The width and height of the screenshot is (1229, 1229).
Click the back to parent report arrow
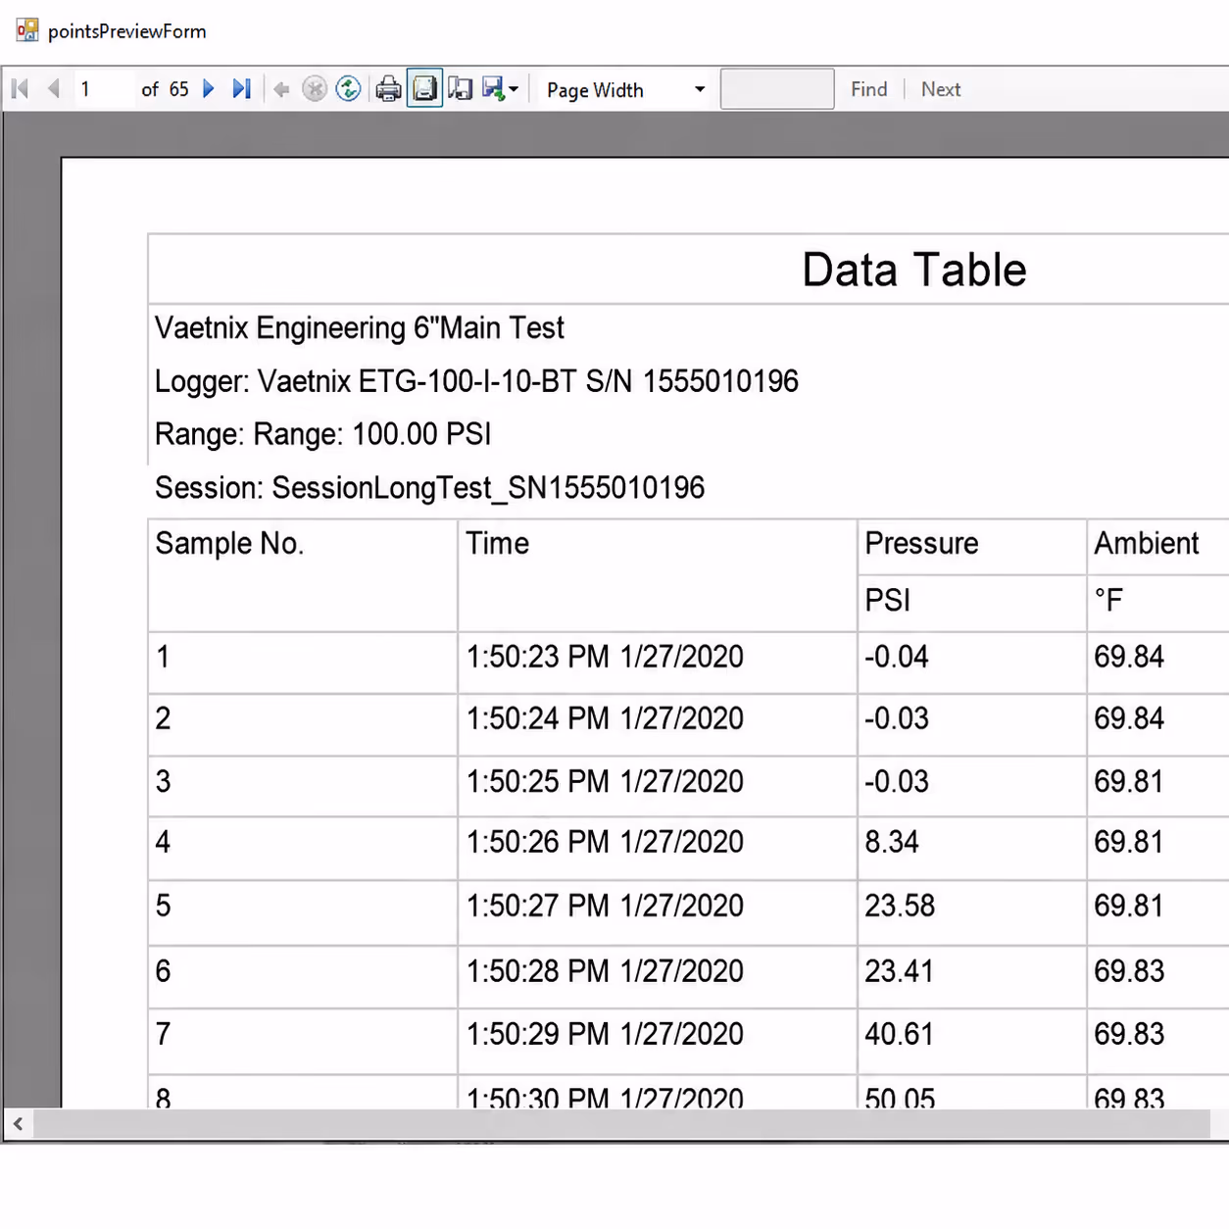[281, 89]
